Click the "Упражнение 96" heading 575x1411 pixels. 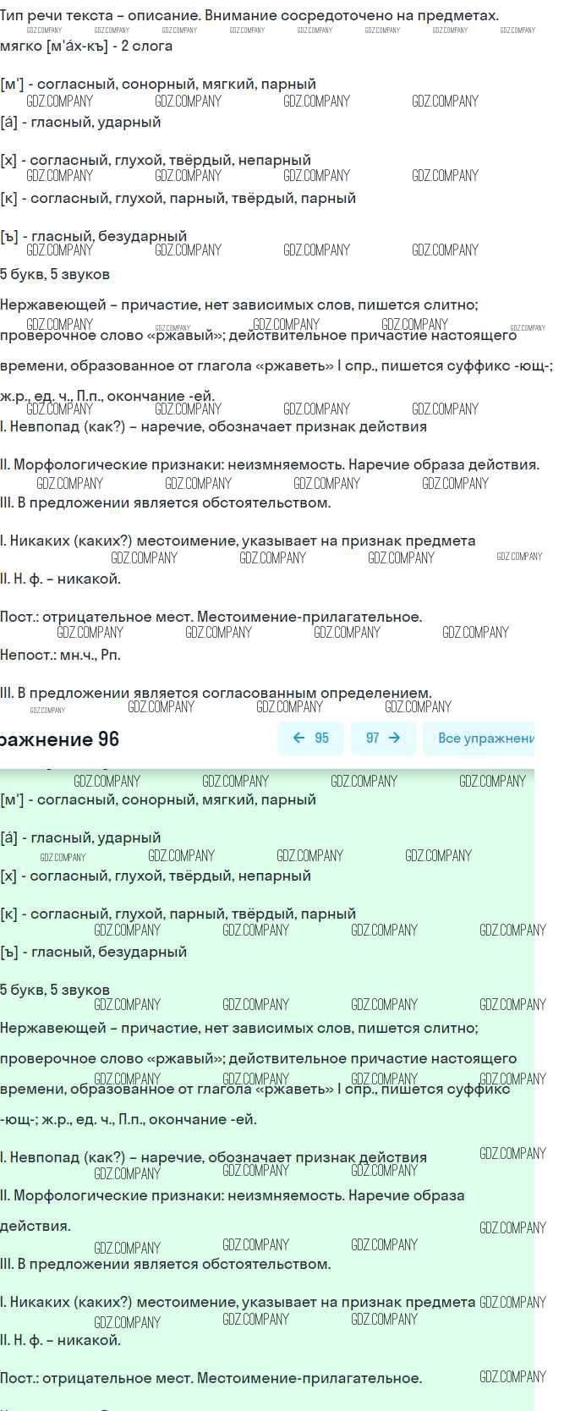(59, 739)
